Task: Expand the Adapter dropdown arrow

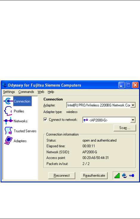Action: click(x=133, y=105)
